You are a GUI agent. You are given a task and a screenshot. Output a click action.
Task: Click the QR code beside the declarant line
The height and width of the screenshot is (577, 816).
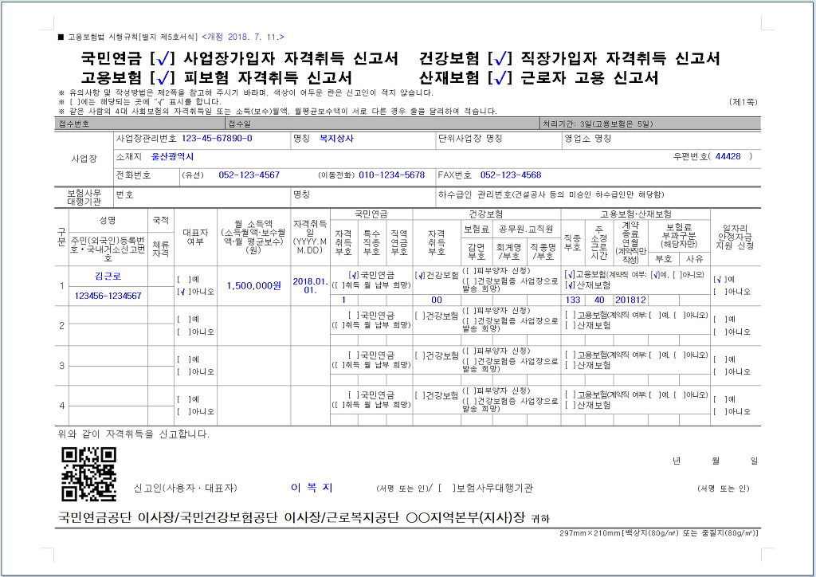tap(89, 474)
